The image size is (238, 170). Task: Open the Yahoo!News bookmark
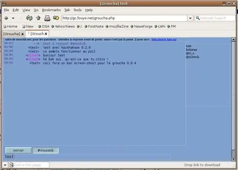coord(63,26)
